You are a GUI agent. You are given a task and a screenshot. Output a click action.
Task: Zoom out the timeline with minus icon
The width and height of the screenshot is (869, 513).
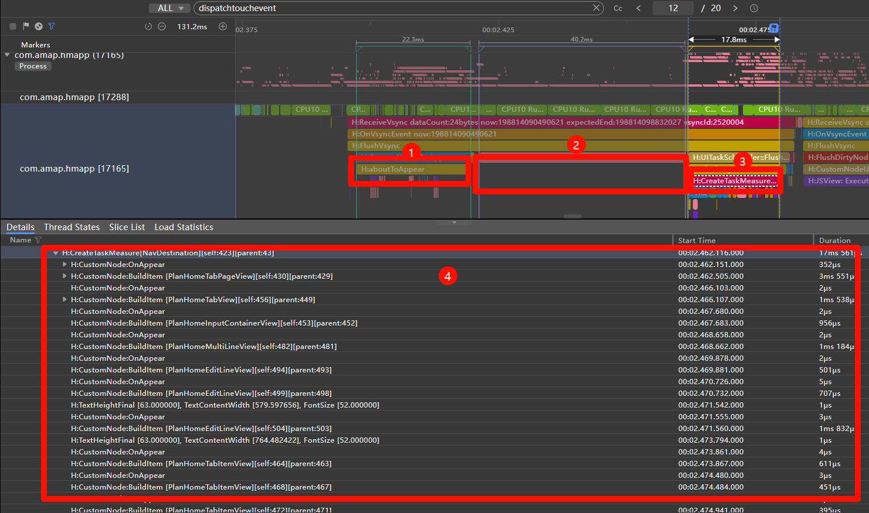point(162,26)
